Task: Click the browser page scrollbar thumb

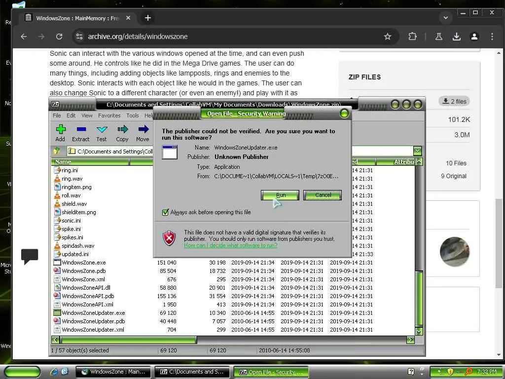Action: click(499, 243)
